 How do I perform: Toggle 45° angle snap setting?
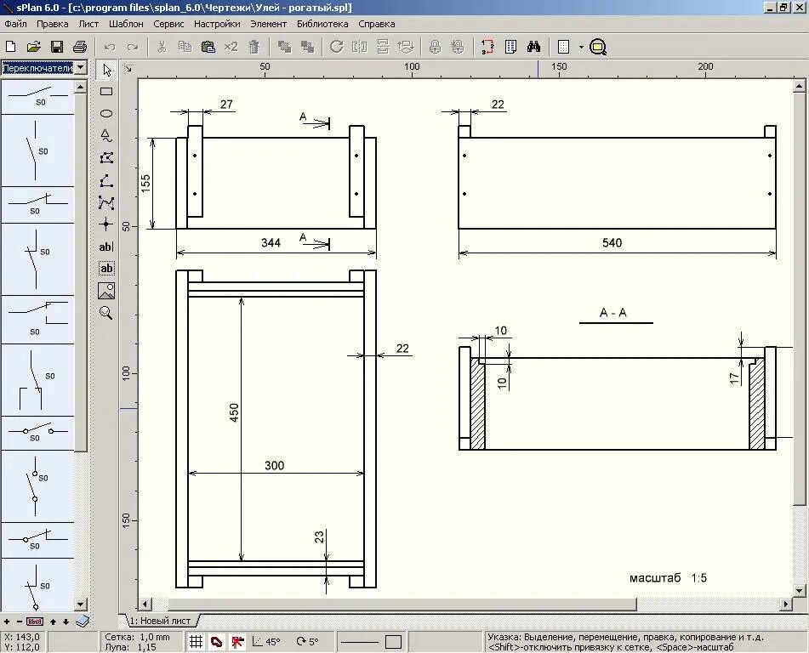click(266, 642)
